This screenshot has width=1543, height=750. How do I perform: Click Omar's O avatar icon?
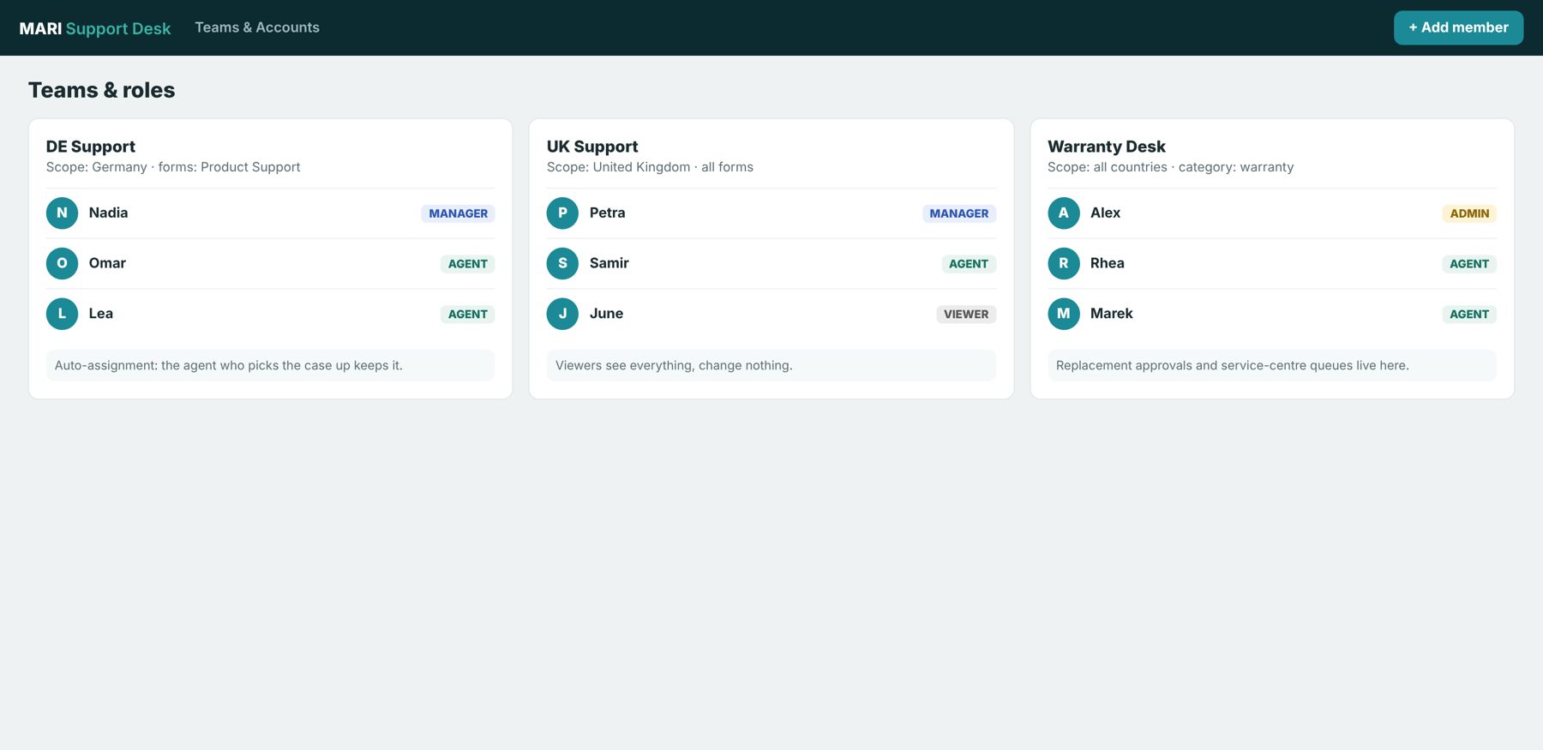[62, 263]
